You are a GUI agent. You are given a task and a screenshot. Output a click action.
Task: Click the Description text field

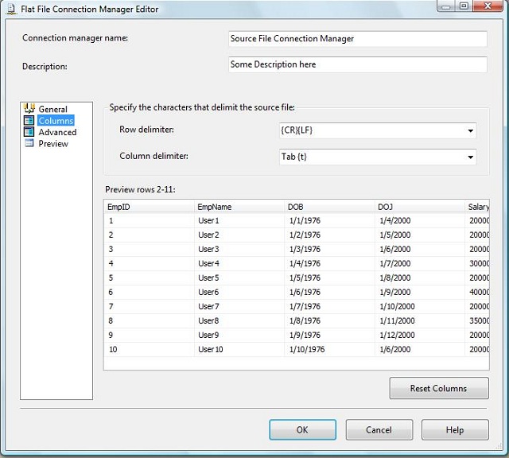tap(357, 64)
